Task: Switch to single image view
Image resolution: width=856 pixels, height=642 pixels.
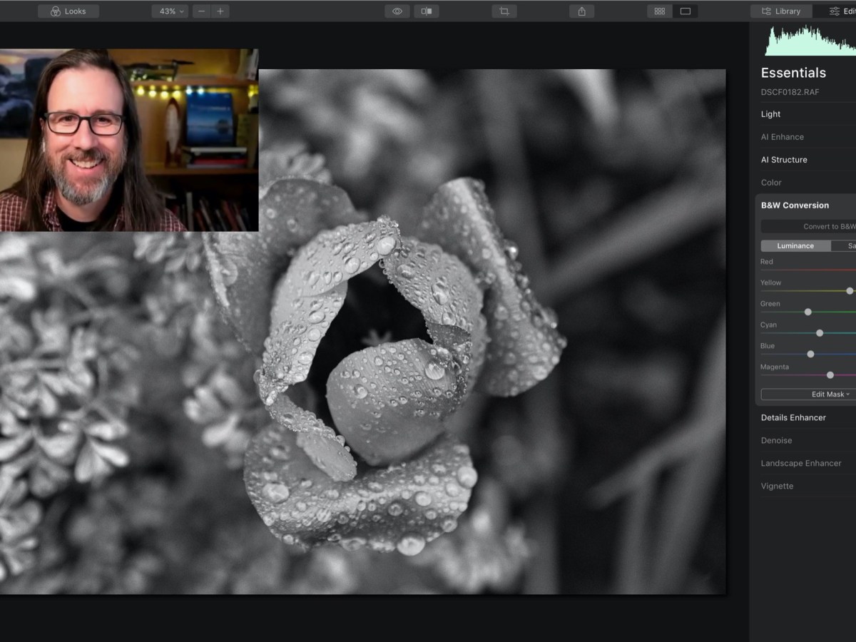Action: 686,11
